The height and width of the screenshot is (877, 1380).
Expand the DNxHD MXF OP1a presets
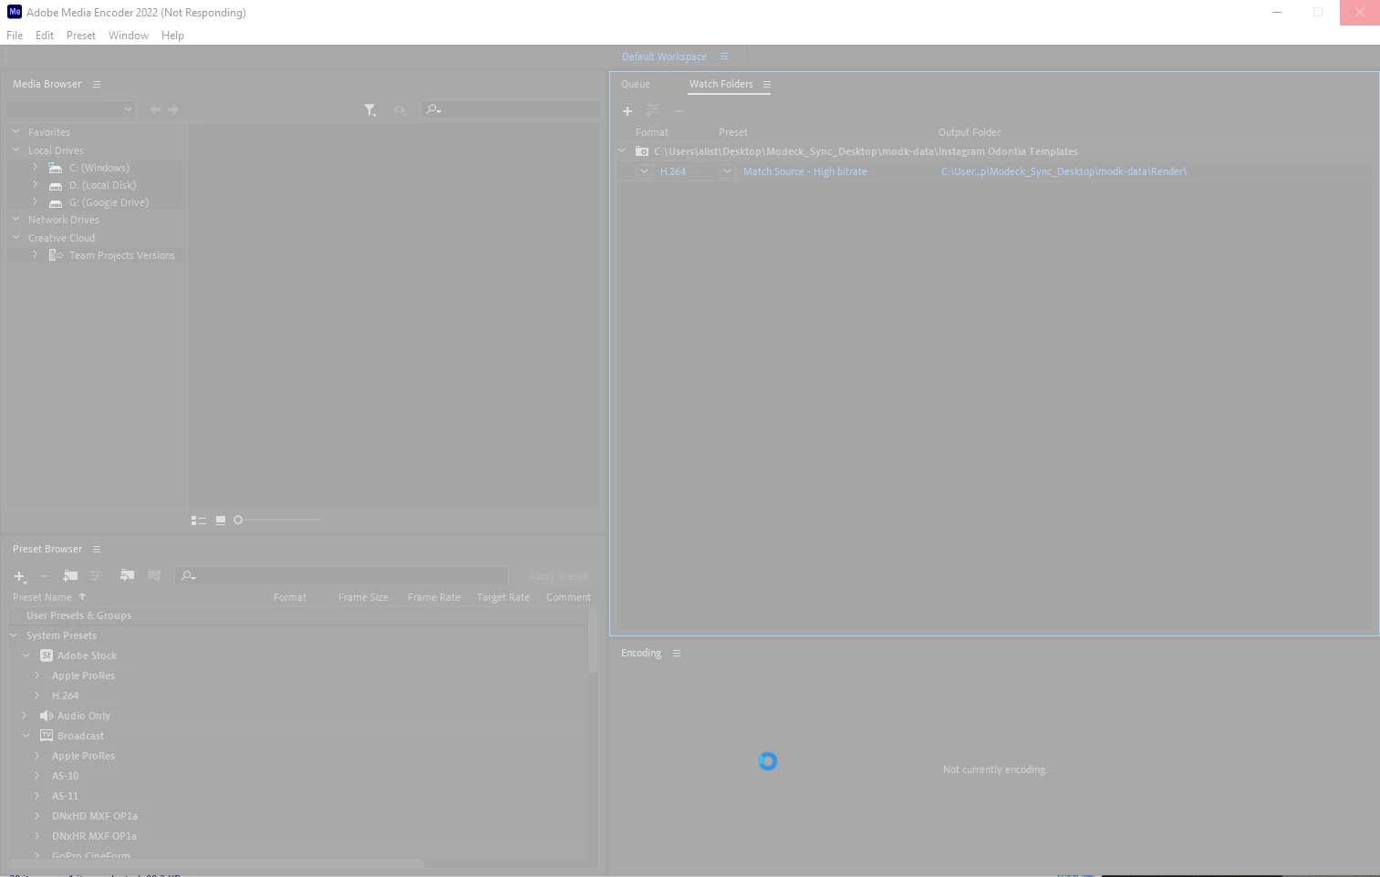[x=37, y=816]
